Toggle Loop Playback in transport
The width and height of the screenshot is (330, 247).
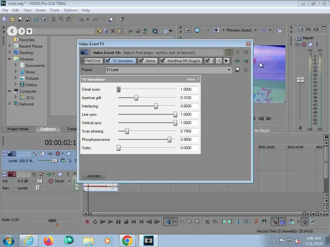(95, 222)
